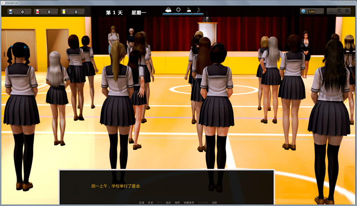
Task: Click 后退 to go back one line
Action: point(141,202)
